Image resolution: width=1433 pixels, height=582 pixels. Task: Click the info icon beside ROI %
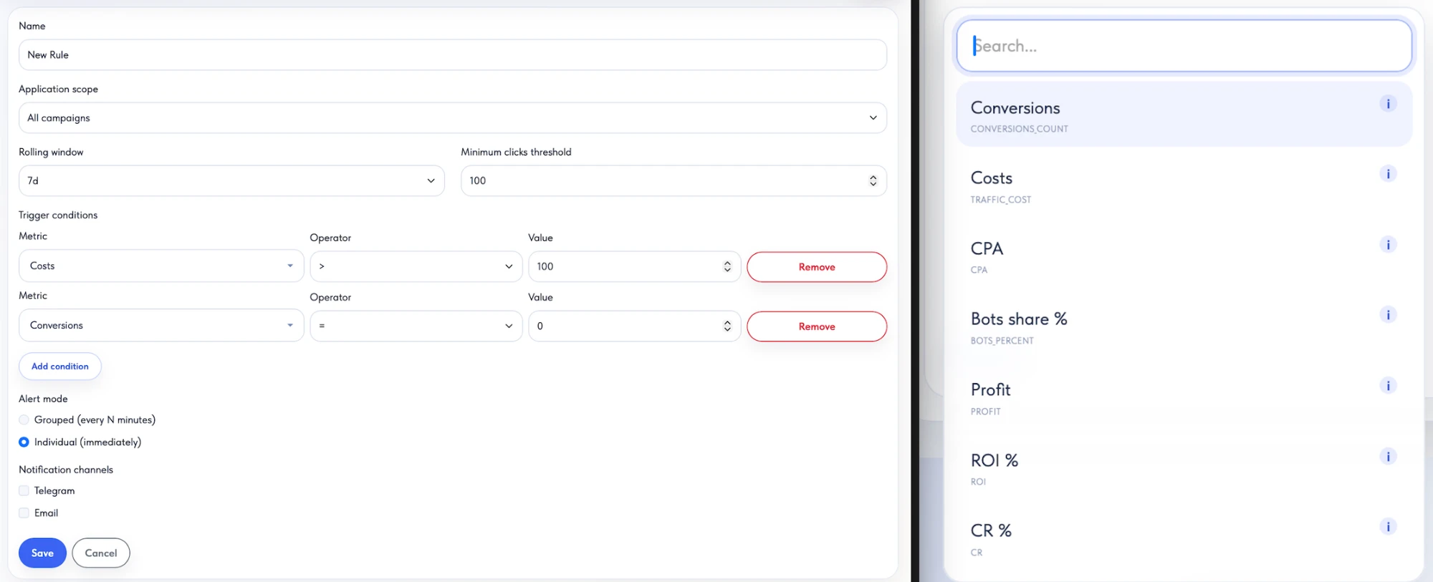click(1388, 457)
